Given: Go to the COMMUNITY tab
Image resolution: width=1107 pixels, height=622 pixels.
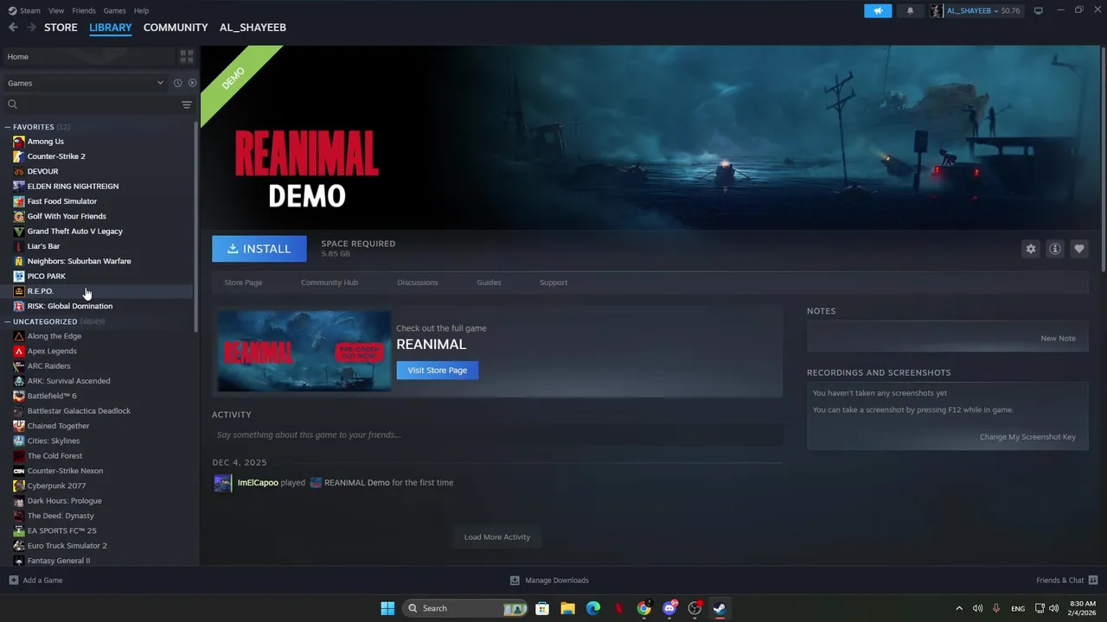Looking at the screenshot, I should tap(176, 28).
